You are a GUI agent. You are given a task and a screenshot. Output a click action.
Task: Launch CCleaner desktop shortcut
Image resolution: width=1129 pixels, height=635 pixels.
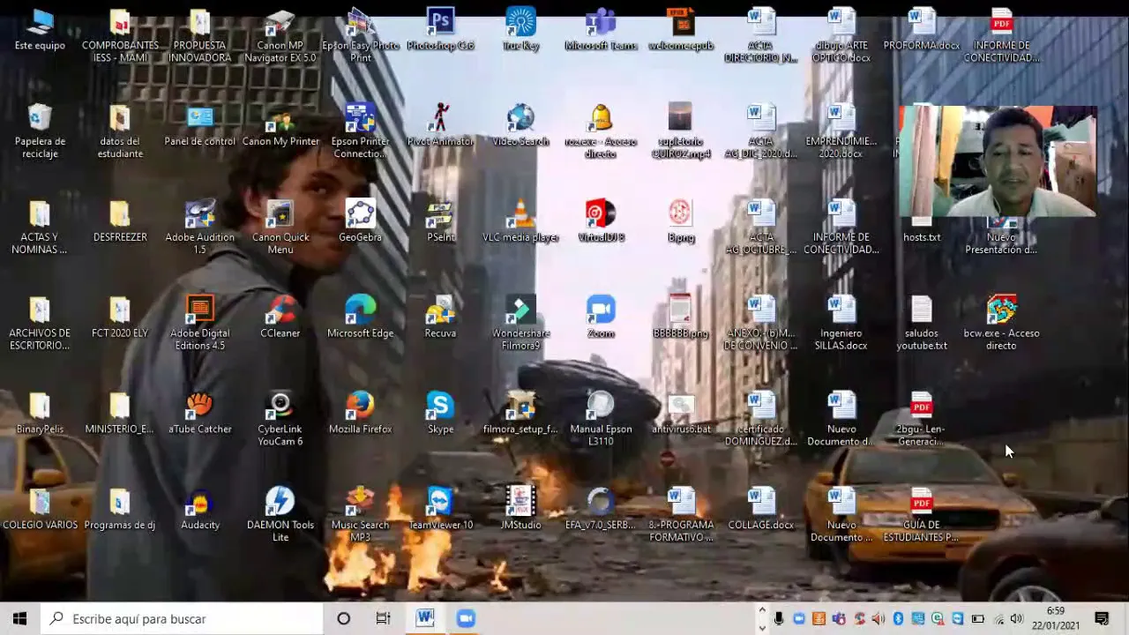click(x=280, y=317)
